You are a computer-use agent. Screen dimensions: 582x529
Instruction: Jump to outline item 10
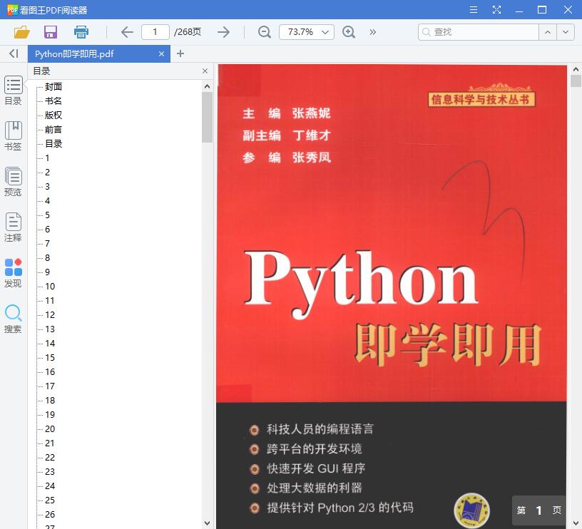click(50, 287)
